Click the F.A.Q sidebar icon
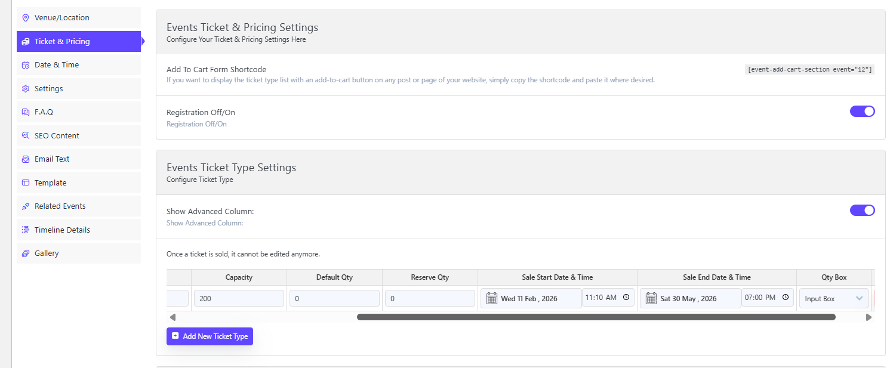This screenshot has height=368, width=893. click(25, 112)
